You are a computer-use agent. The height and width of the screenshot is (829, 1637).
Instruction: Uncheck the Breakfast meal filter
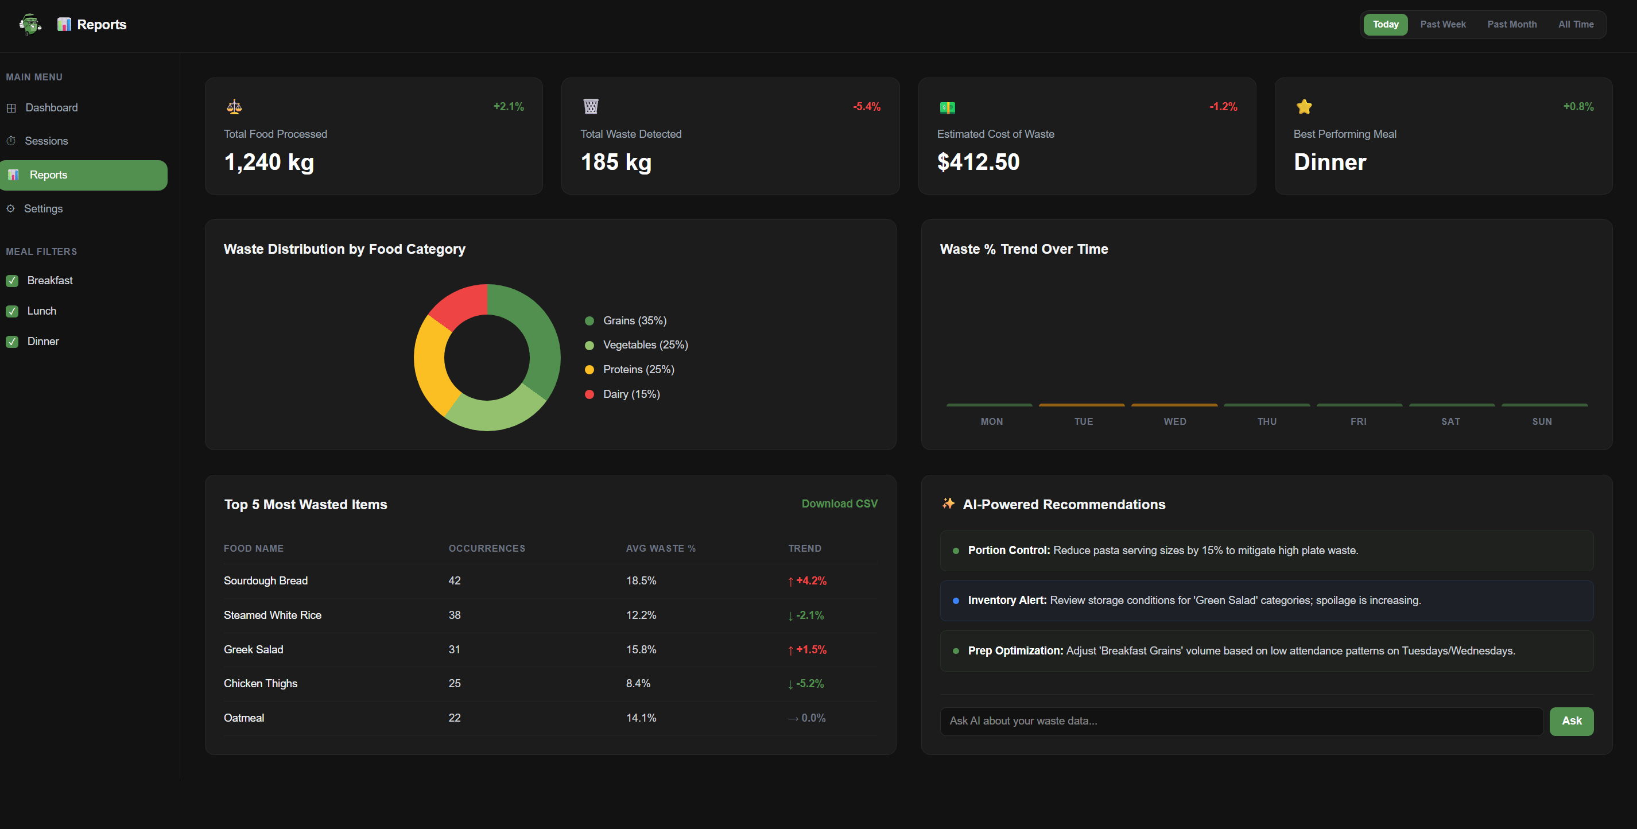coord(12,280)
